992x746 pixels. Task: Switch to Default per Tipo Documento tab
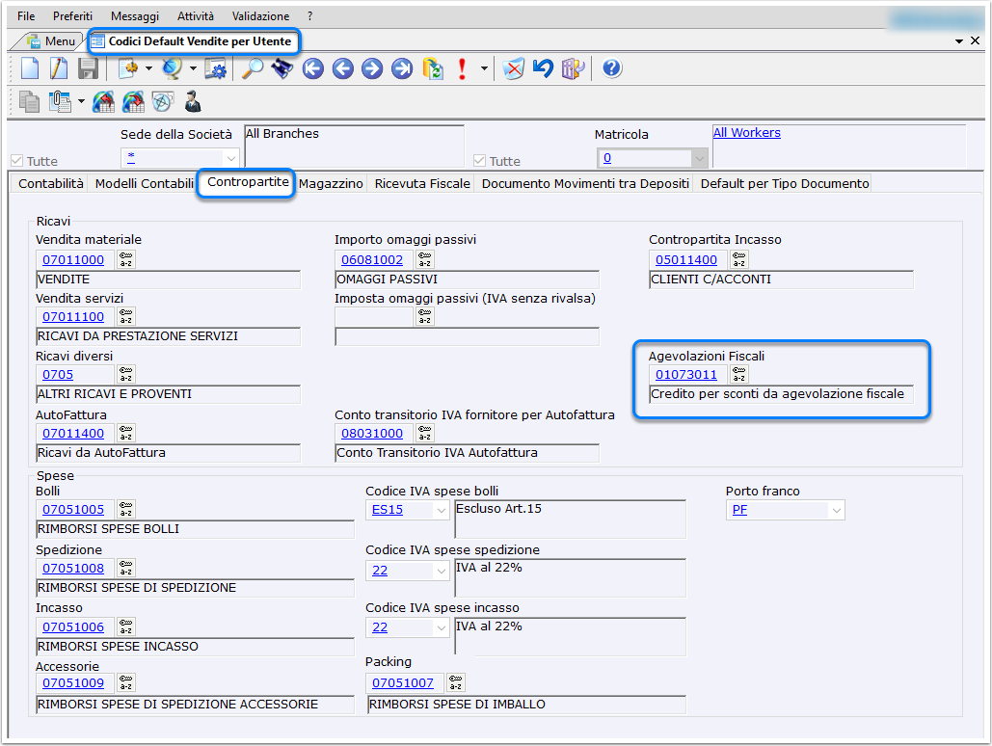click(785, 183)
